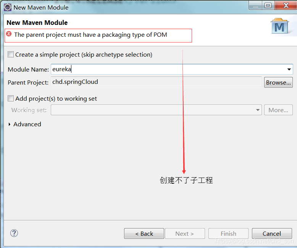
Task: Click the POM packaging error message text
Action: click(x=90, y=35)
